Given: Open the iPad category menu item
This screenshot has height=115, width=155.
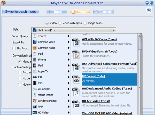Looking at the screenshot, I should pyautogui.click(x=51, y=65).
